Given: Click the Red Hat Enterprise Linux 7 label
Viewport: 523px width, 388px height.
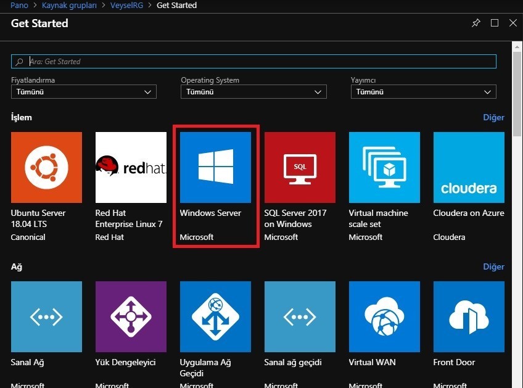Looking at the screenshot, I should [x=129, y=218].
